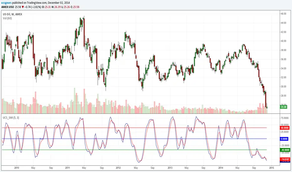Click the 2010 time axis label
The image size is (292, 172).
pyautogui.click(x=17, y=168)
